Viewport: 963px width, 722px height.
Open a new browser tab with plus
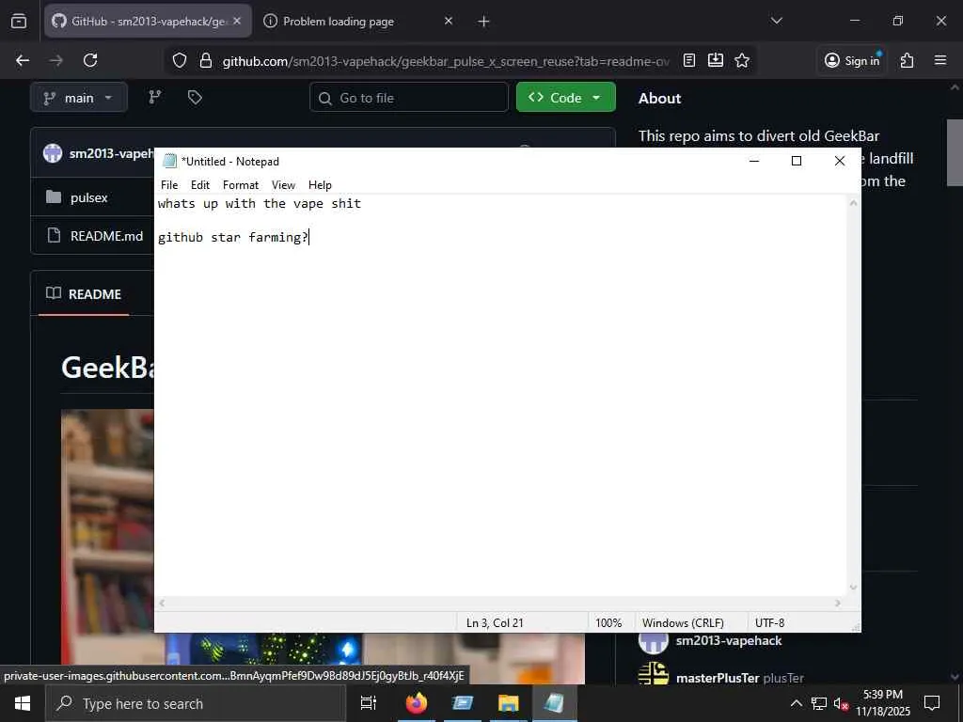(x=484, y=22)
